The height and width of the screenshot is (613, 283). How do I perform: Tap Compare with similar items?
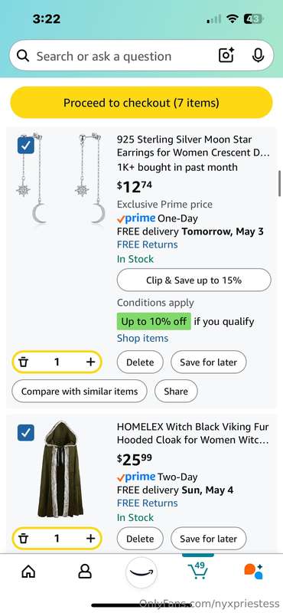pyautogui.click(x=80, y=392)
